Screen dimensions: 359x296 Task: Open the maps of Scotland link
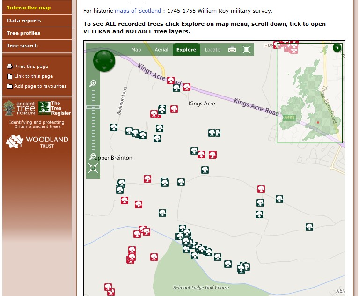(138, 11)
